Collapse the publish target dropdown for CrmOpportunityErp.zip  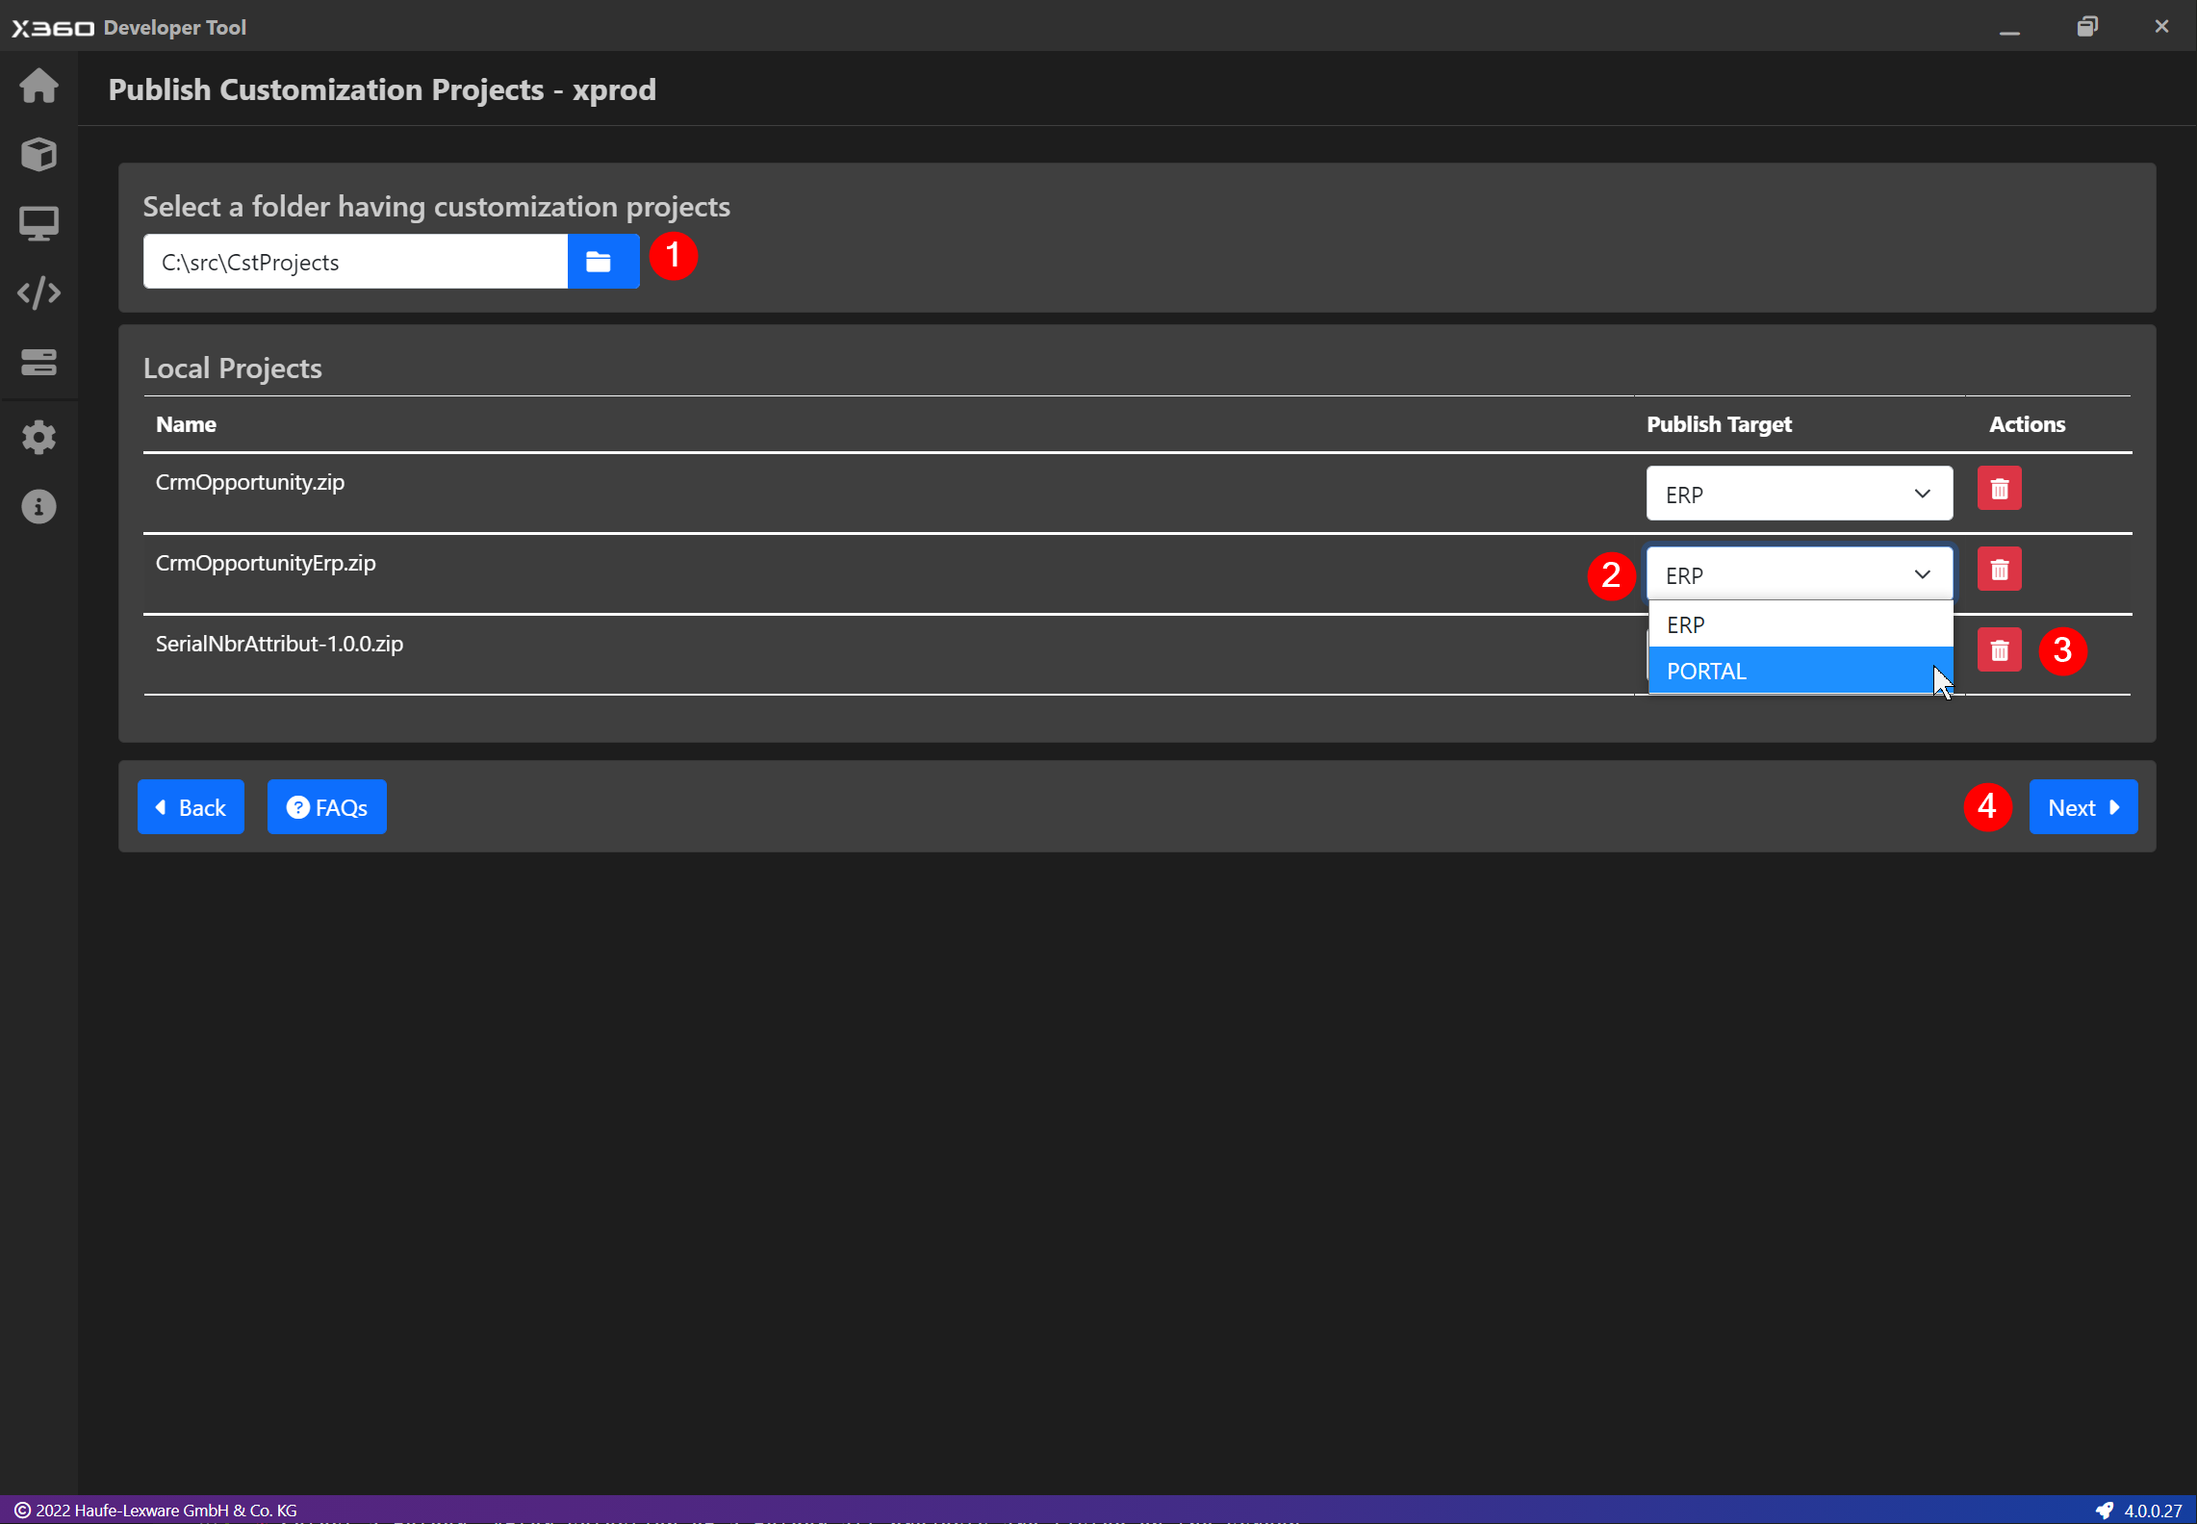pos(1799,574)
